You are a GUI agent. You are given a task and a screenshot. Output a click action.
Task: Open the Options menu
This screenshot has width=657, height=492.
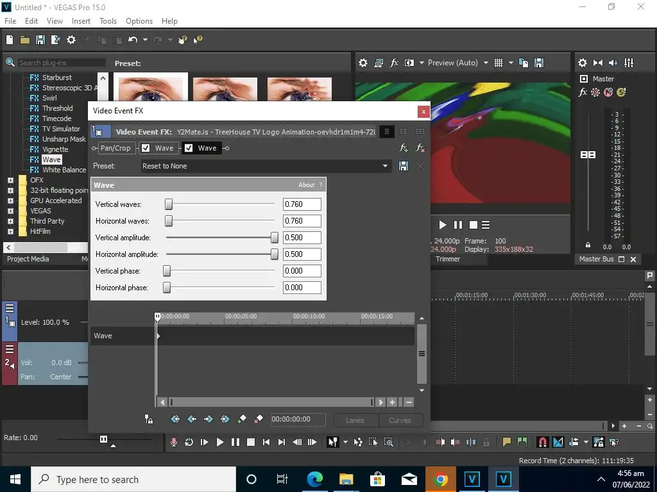pyautogui.click(x=139, y=21)
